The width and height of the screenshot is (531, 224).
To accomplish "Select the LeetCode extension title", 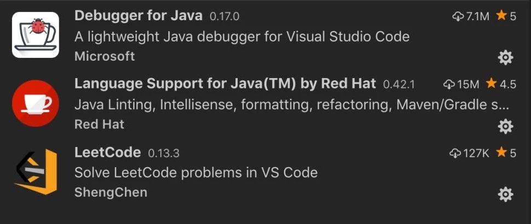I will (x=107, y=152).
